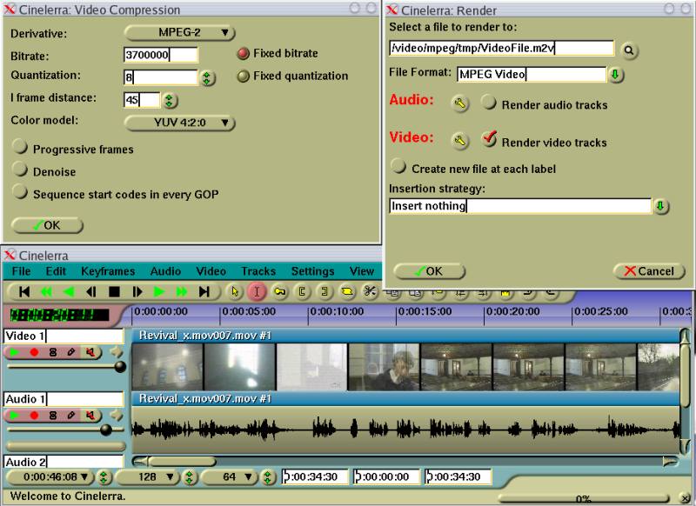Click the fast reverse double-arrow transport button
696x506 pixels.
coord(46,291)
